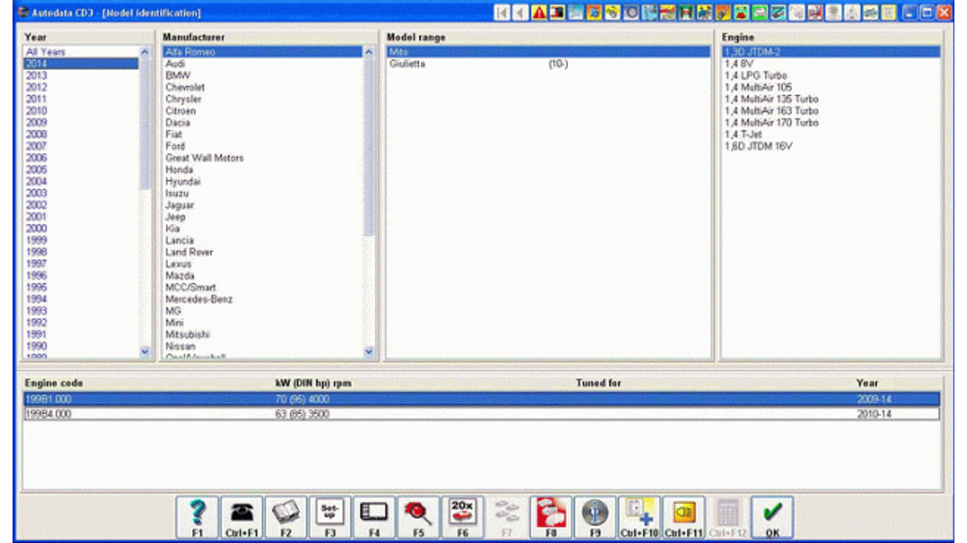Choose BMW from the Manufacturer list
Viewport: 967px width, 543px height.
(178, 76)
